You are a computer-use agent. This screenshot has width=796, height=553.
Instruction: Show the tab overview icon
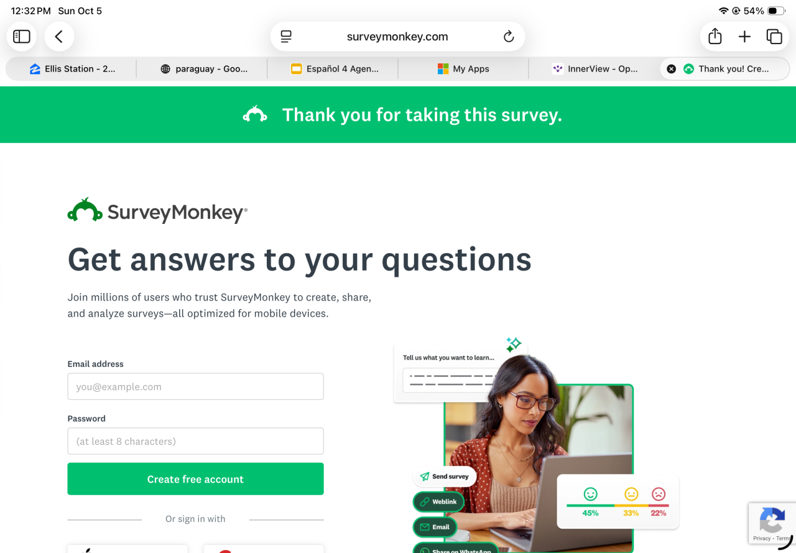[774, 37]
